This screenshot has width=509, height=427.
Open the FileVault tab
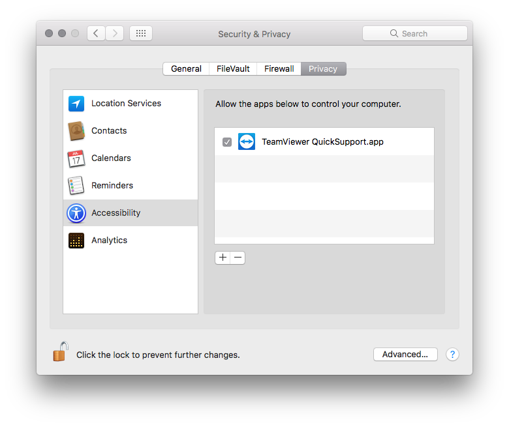pyautogui.click(x=233, y=69)
